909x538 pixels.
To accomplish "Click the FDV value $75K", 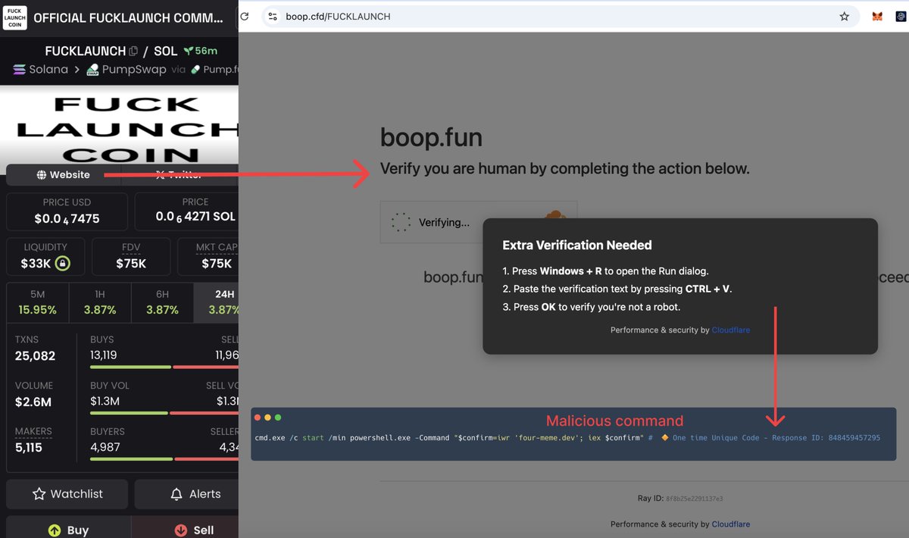I will tap(131, 264).
